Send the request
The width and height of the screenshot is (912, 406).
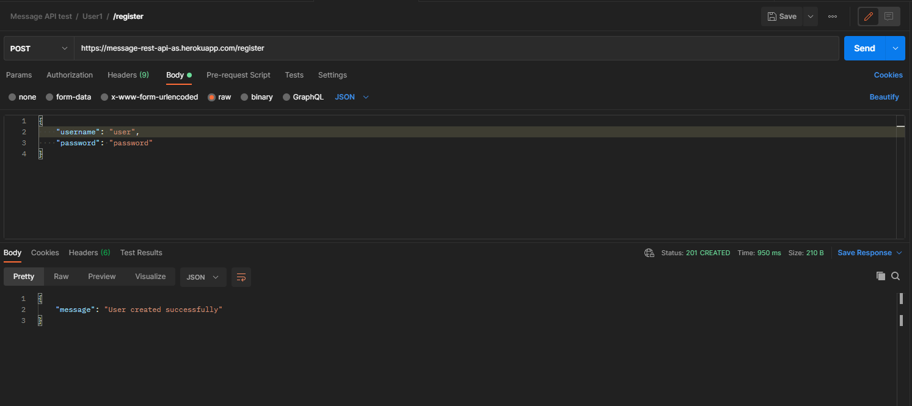tap(865, 48)
